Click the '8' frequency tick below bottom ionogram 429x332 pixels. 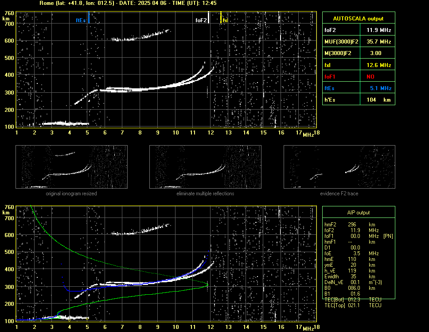pyautogui.click(x=140, y=327)
